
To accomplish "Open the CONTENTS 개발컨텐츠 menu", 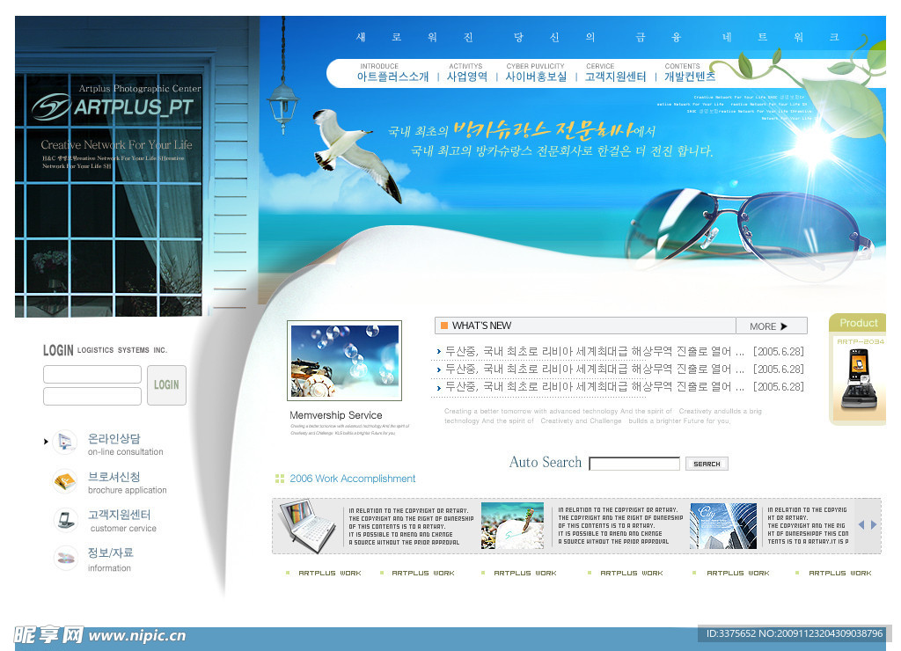I will [x=690, y=73].
